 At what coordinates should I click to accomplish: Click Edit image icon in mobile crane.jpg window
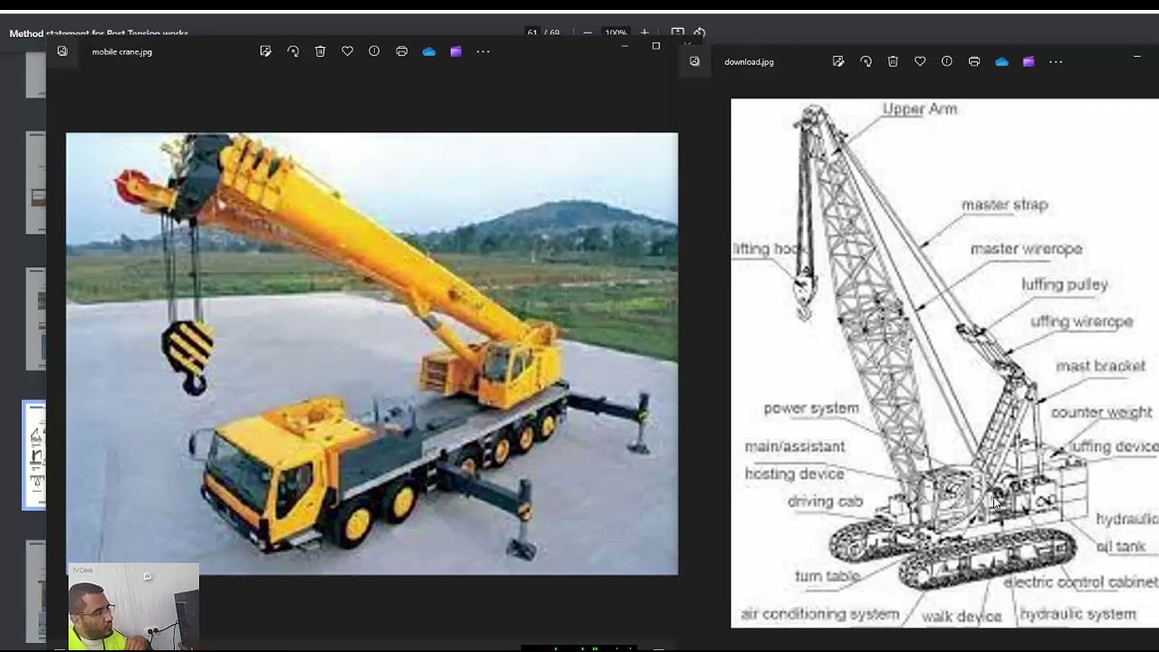[x=265, y=52]
